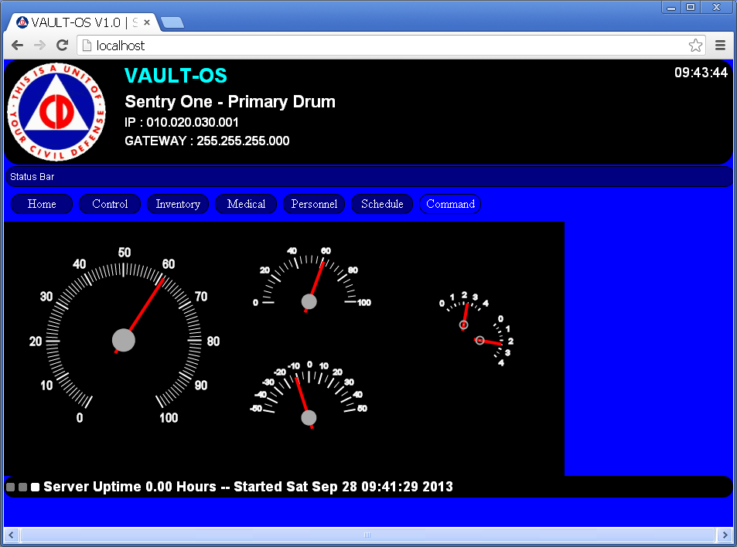The image size is (737, 547).
Task: Open the Control section
Action: [110, 204]
